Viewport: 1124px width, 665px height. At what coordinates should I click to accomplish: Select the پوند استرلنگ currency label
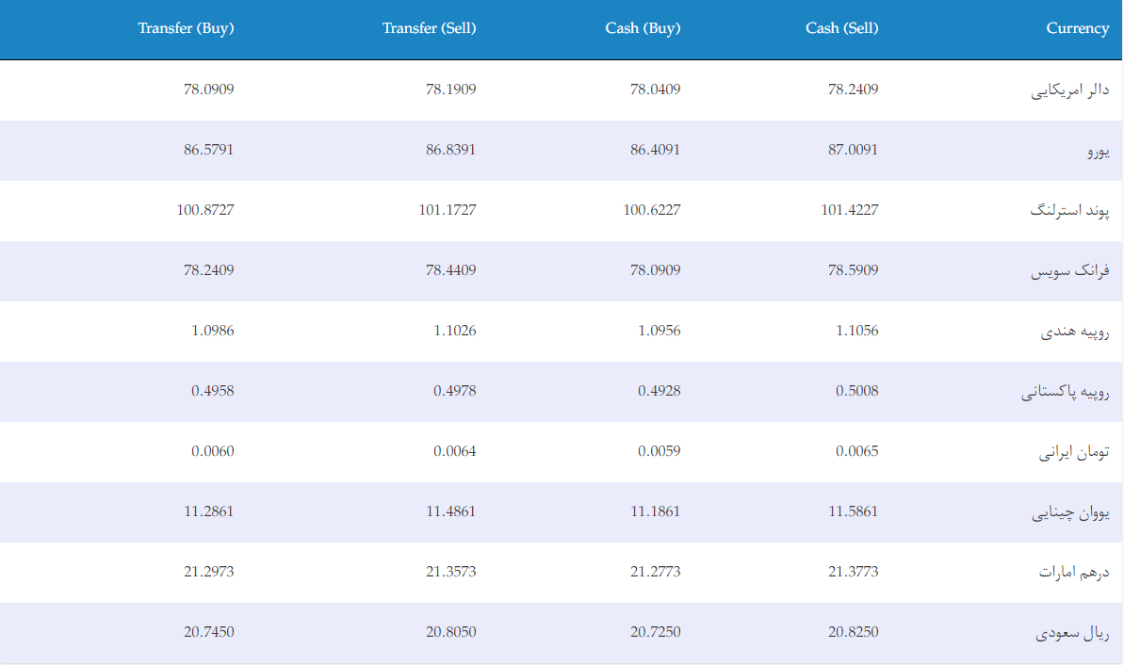[x=1068, y=211]
